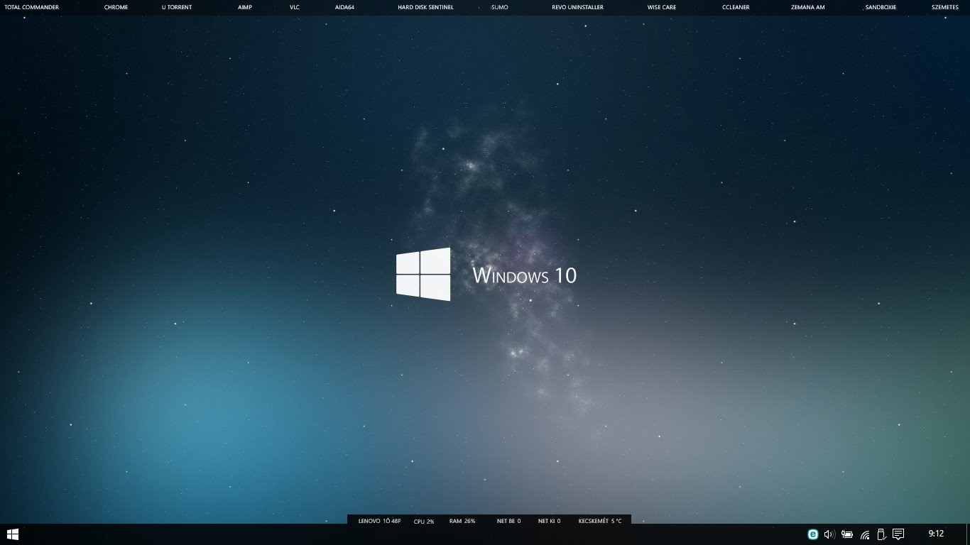Open the ESET antivirus tray icon

click(813, 534)
